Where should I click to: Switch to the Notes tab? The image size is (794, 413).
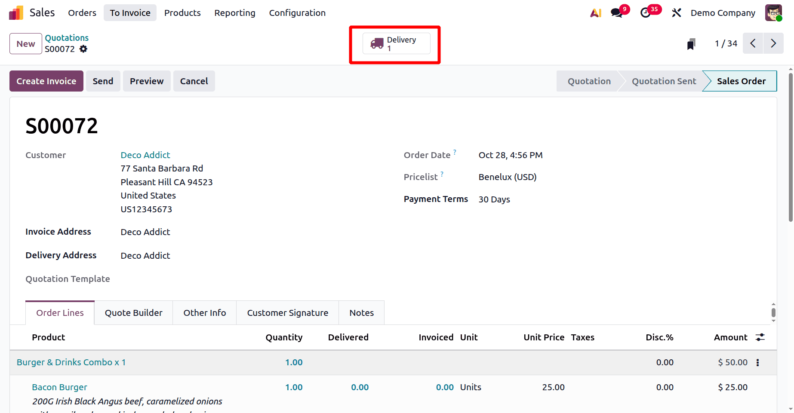[361, 312]
